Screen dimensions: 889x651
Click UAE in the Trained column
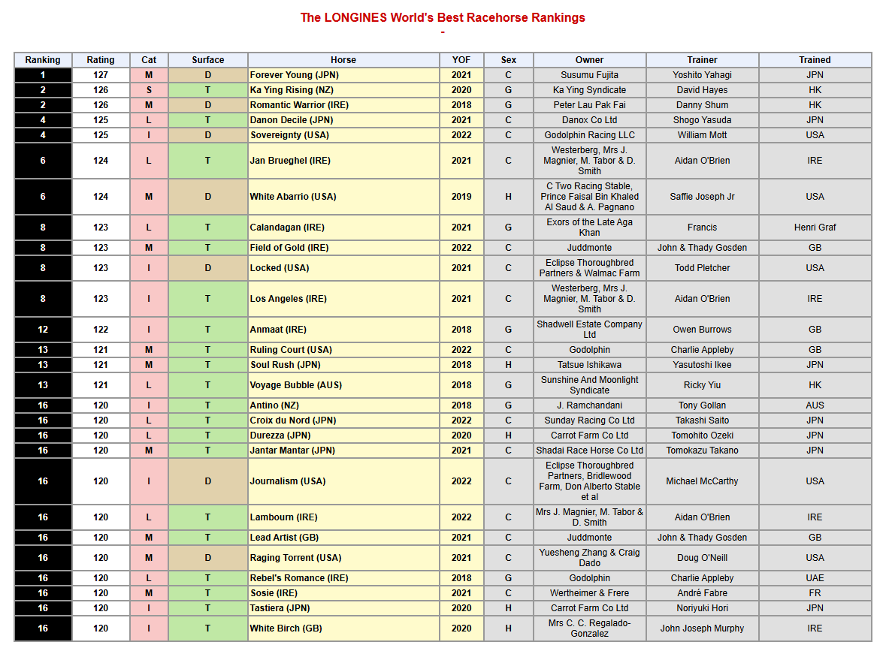(x=815, y=578)
